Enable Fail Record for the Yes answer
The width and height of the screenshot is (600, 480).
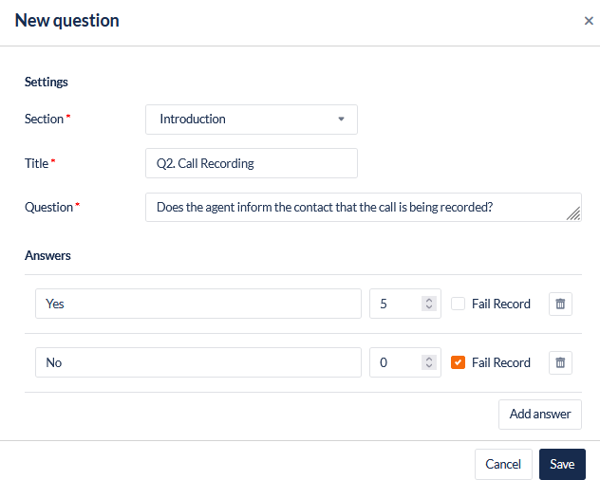pos(458,304)
